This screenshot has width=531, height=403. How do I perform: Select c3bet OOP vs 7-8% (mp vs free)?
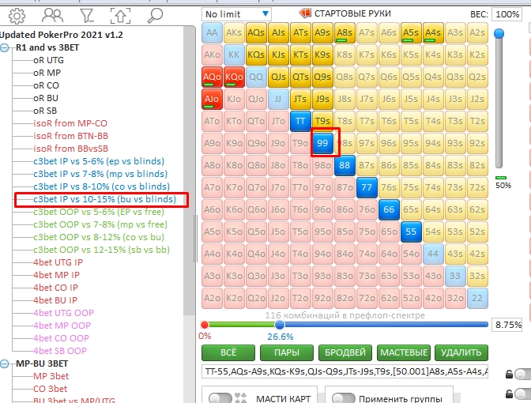point(100,224)
